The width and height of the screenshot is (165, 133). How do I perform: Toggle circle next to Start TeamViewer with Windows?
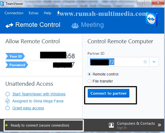click(8, 94)
